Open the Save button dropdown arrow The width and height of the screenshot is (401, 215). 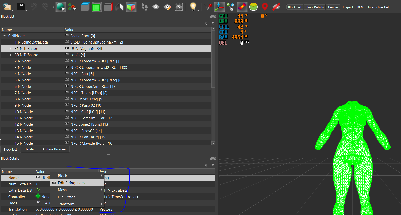(26, 10)
